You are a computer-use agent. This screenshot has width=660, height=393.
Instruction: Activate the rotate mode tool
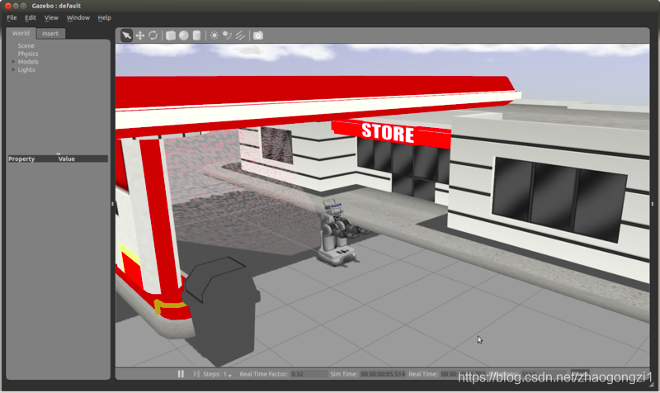click(153, 36)
